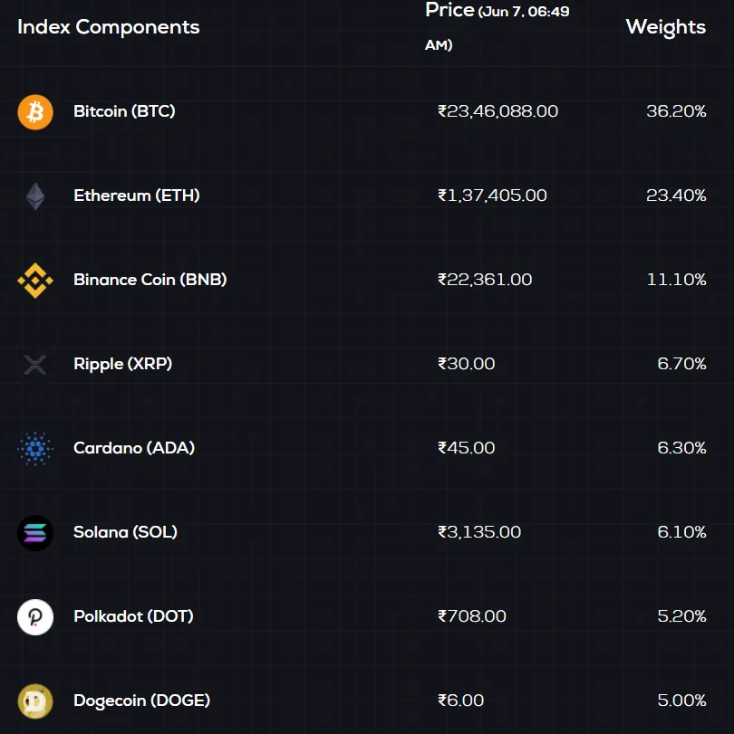Viewport: 734px width, 734px height.
Task: Click the Ethereum diamond icon
Action: [35, 196]
